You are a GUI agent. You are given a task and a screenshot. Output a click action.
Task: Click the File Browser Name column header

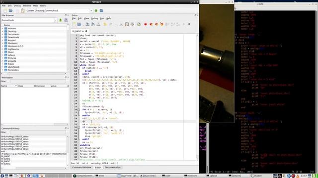(7, 25)
